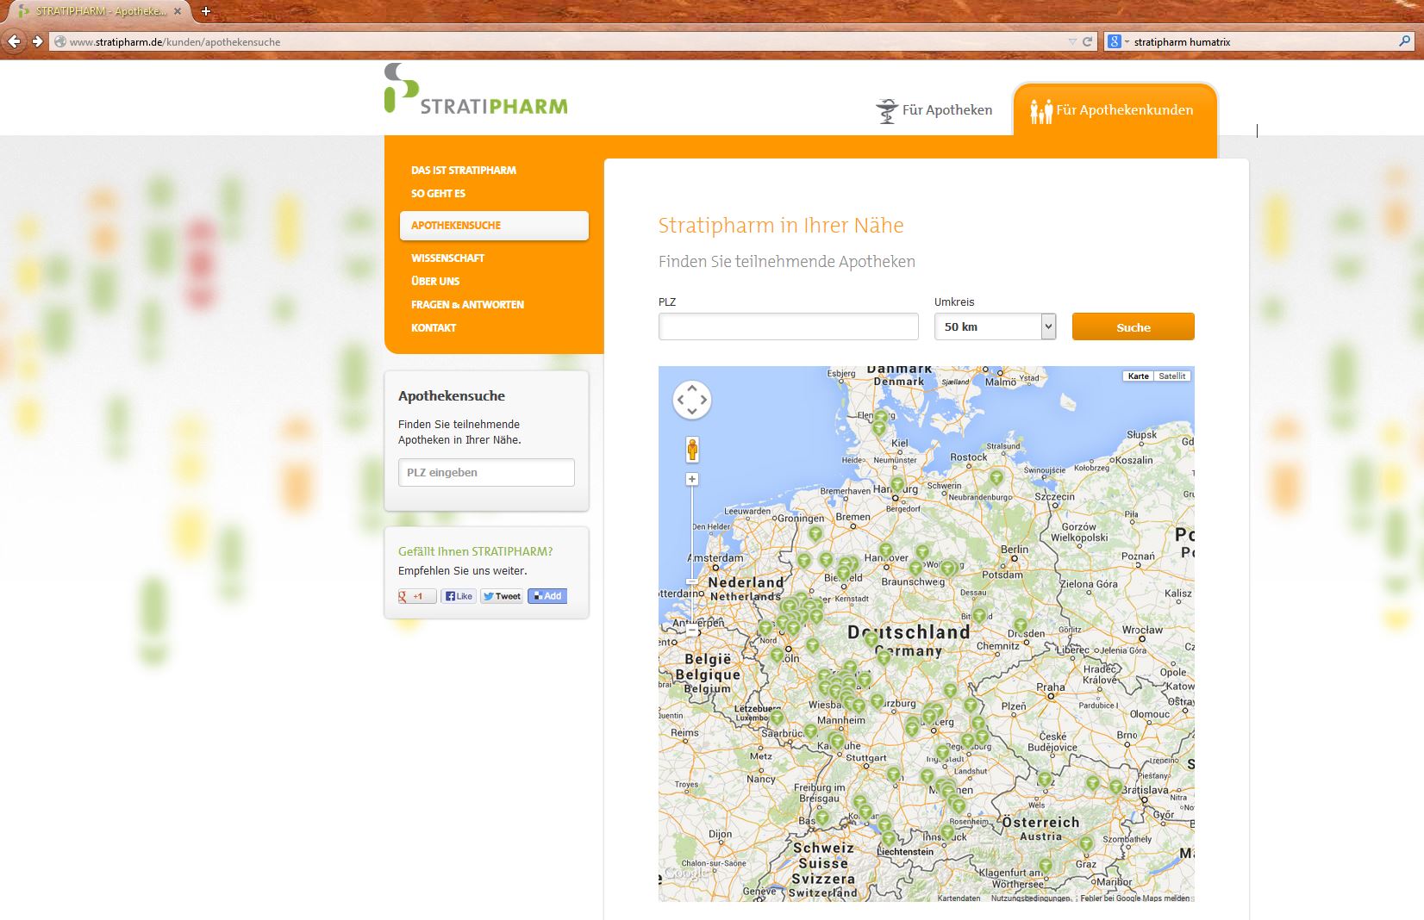
Task: Focus the PLZ input field
Action: click(x=788, y=326)
